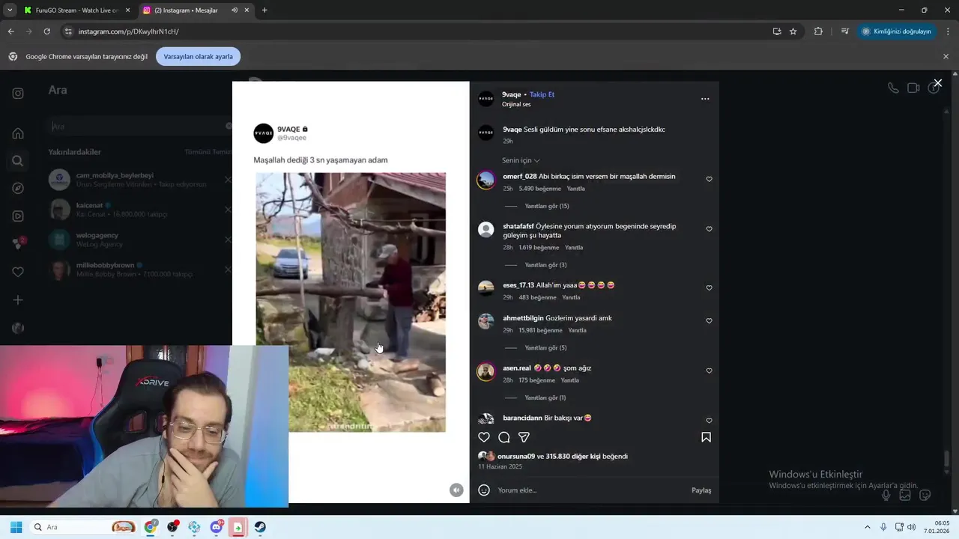Open the 'Senin için' comment sort dropdown

coord(521,160)
